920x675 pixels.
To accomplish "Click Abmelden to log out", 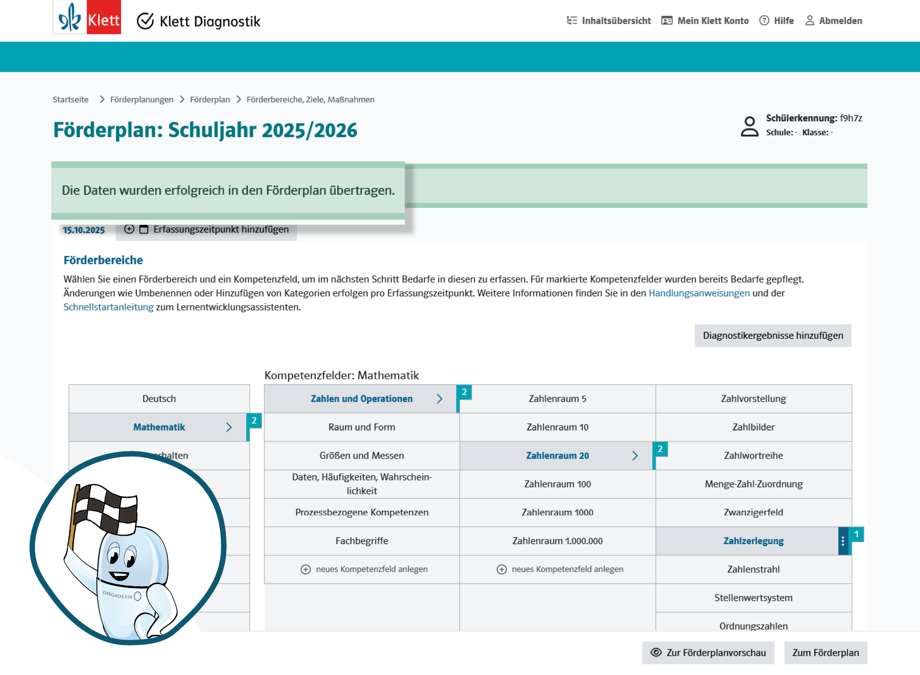I will point(834,21).
